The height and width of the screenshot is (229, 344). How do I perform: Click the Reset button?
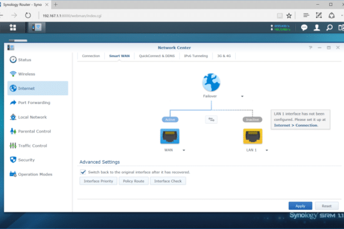point(327,206)
